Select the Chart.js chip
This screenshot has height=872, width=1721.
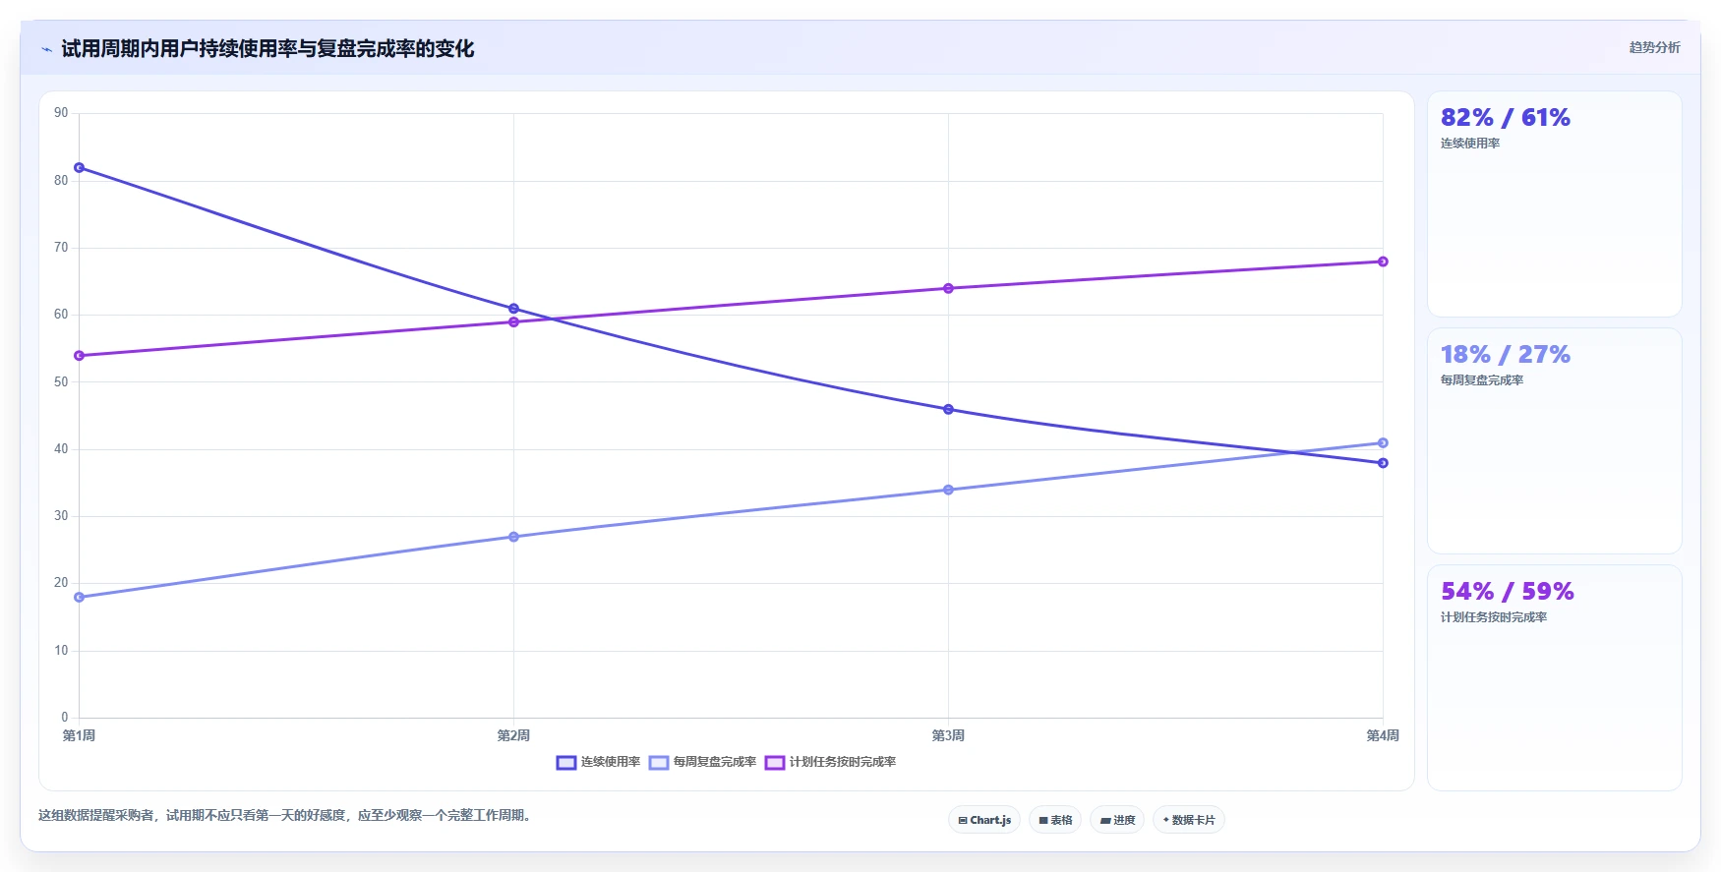point(984,820)
